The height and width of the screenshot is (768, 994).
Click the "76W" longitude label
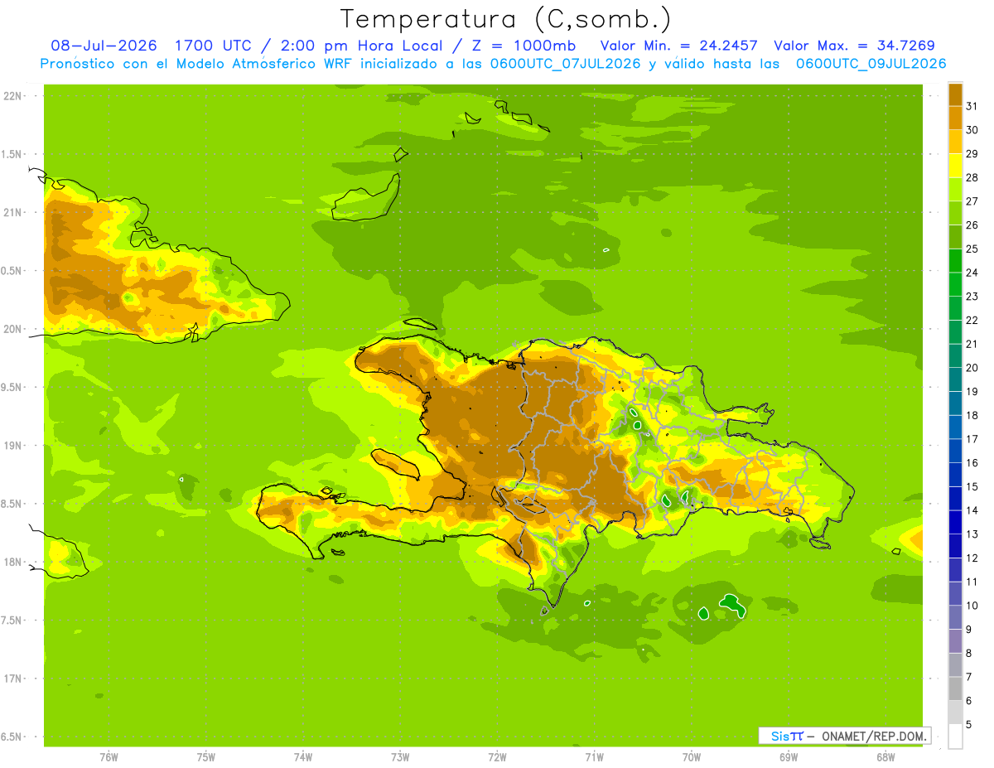coord(109,756)
